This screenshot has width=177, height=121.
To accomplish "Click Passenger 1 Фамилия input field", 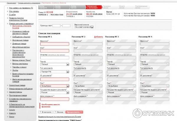I will click(54, 44).
